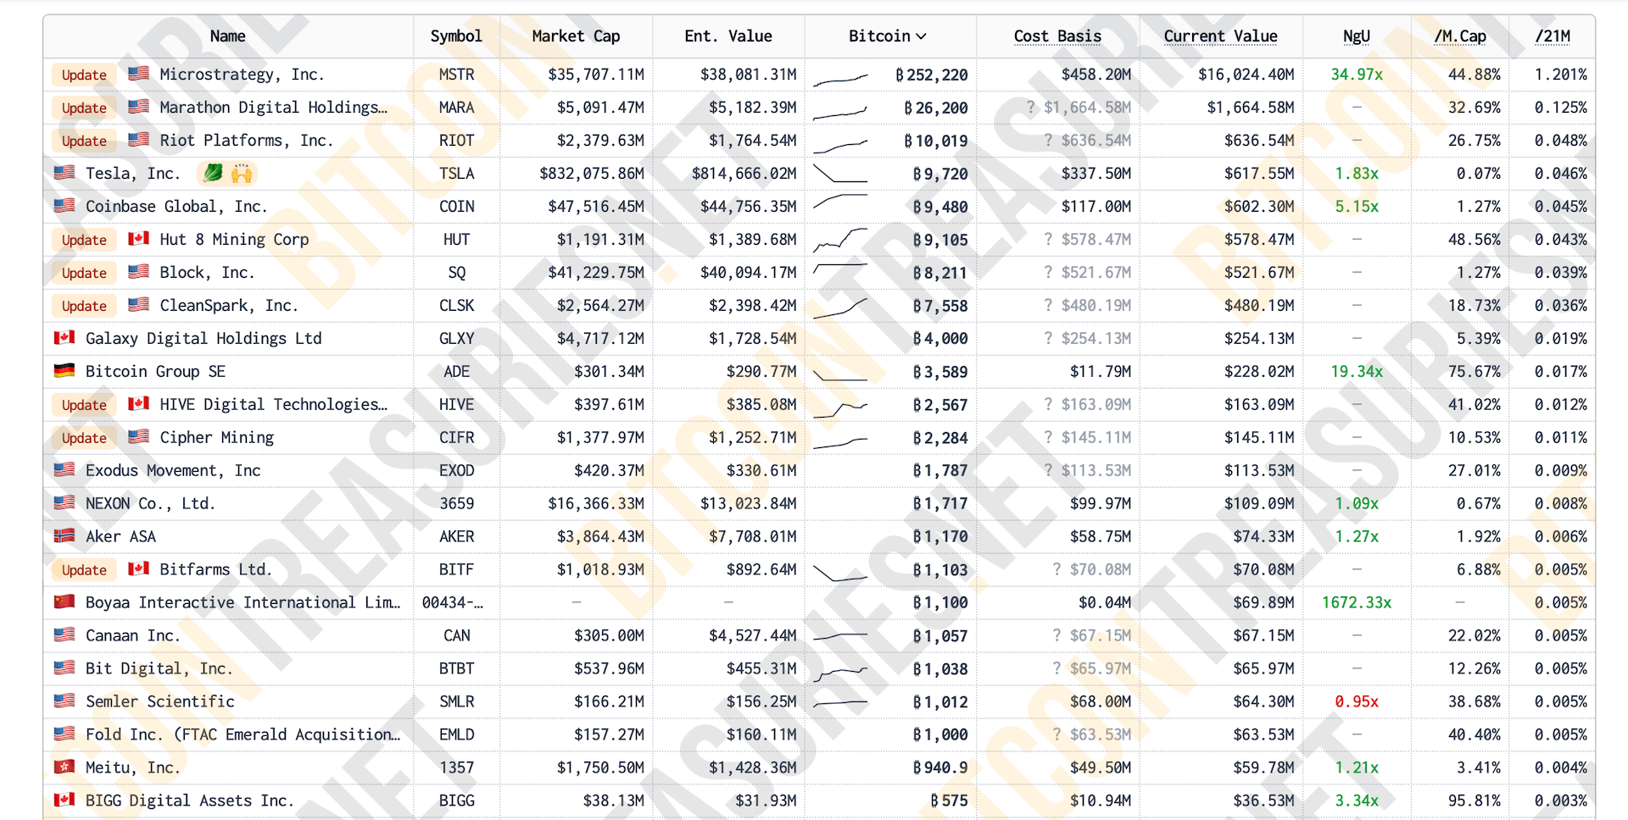This screenshot has width=1628, height=820.
Task: Click the Canadian flag next to Hut 8 Mining Corp
Action: pyautogui.click(x=138, y=239)
